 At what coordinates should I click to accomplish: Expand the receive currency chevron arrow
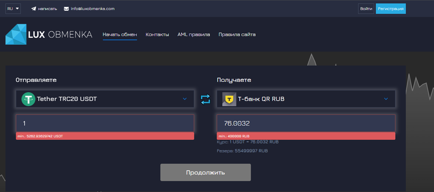(386, 99)
